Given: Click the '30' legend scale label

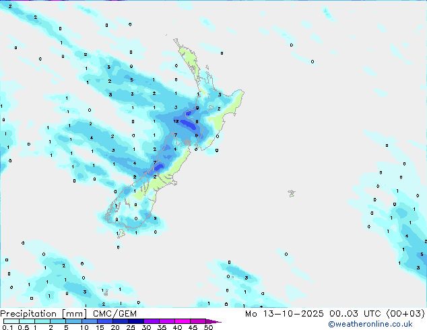Looking at the screenshot, I should click(x=146, y=327).
